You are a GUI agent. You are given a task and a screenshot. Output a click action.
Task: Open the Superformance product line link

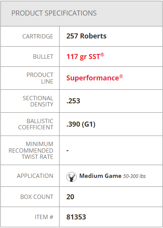[95, 78]
